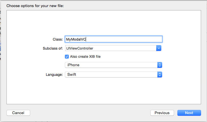
Task: Click empty gray space between Cancel and Previous
Action: [90, 113]
